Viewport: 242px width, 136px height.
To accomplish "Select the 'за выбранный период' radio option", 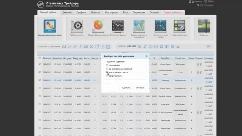I will [107, 69].
